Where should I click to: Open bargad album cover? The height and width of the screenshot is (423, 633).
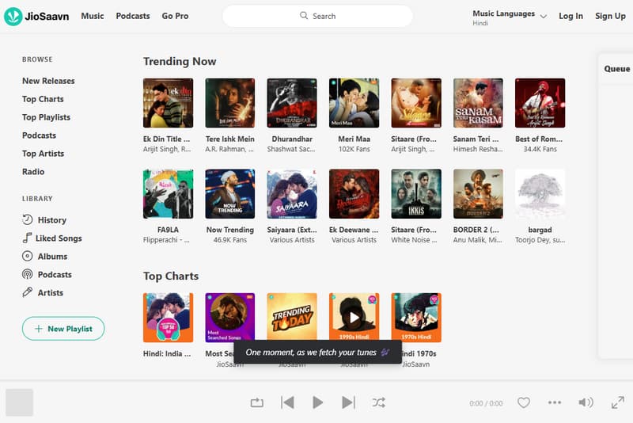click(x=540, y=194)
